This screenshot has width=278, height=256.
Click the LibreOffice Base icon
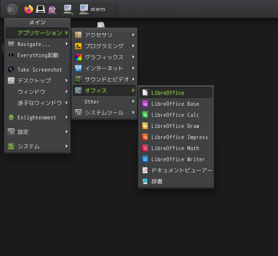coord(145,104)
